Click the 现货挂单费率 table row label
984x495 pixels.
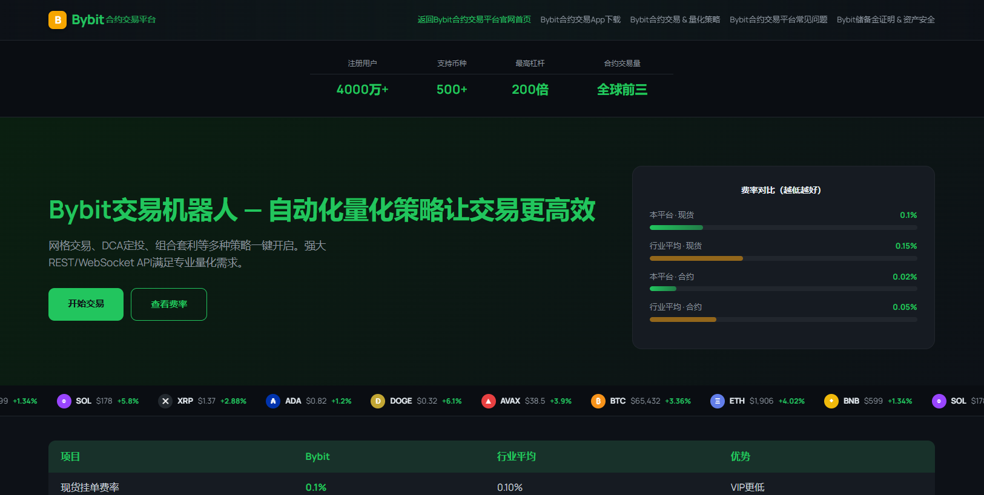pyautogui.click(x=90, y=487)
